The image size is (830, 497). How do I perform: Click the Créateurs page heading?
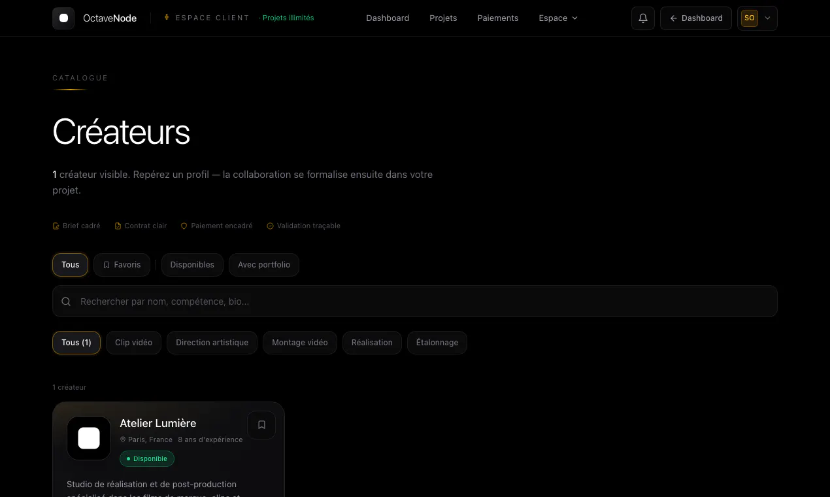point(122,131)
